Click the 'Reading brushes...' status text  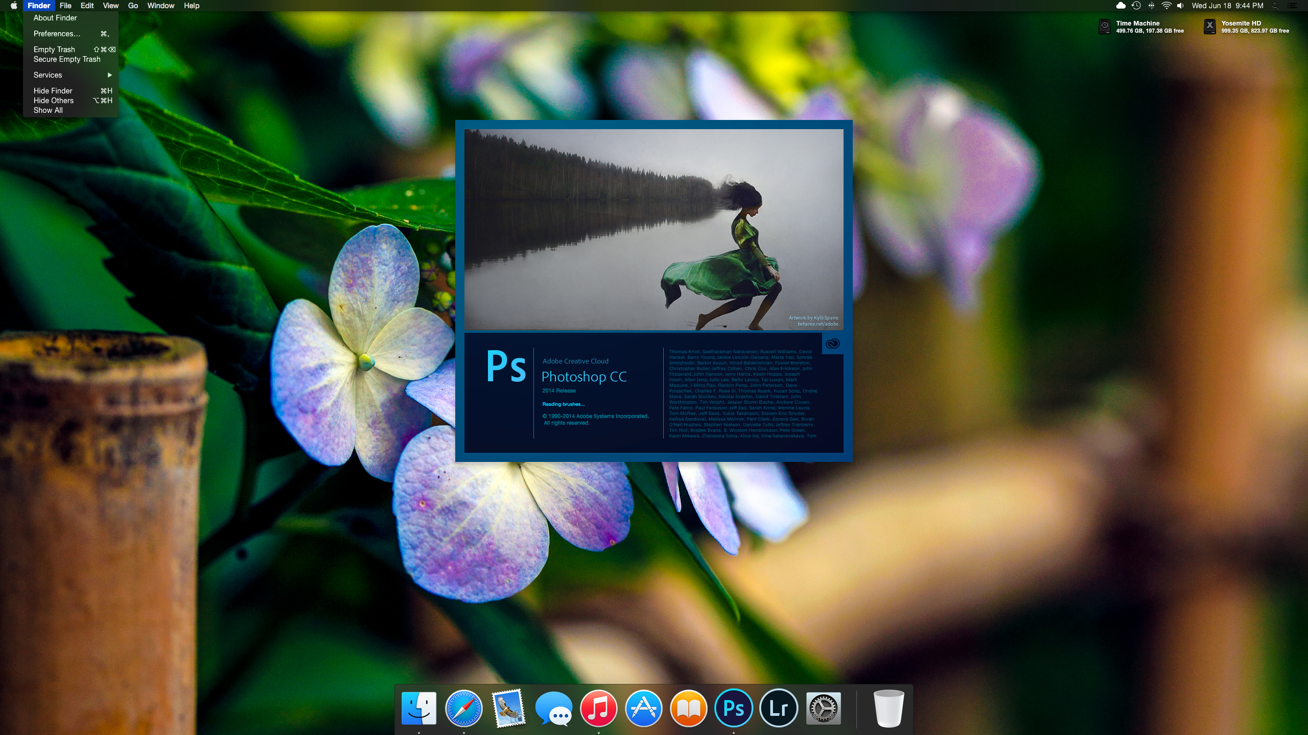[x=563, y=404]
